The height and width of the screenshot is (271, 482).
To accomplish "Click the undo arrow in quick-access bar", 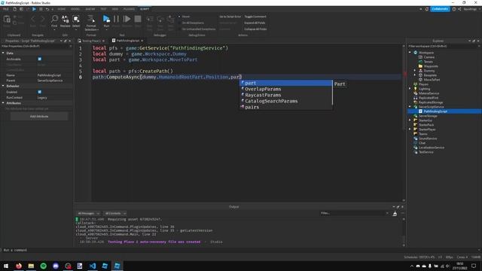I will tap(47, 9).
